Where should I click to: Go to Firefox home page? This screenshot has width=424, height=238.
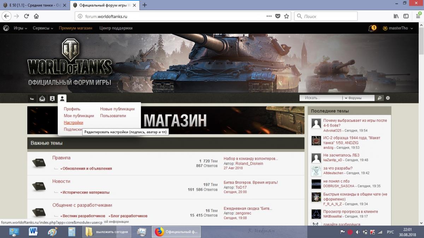coord(36,16)
